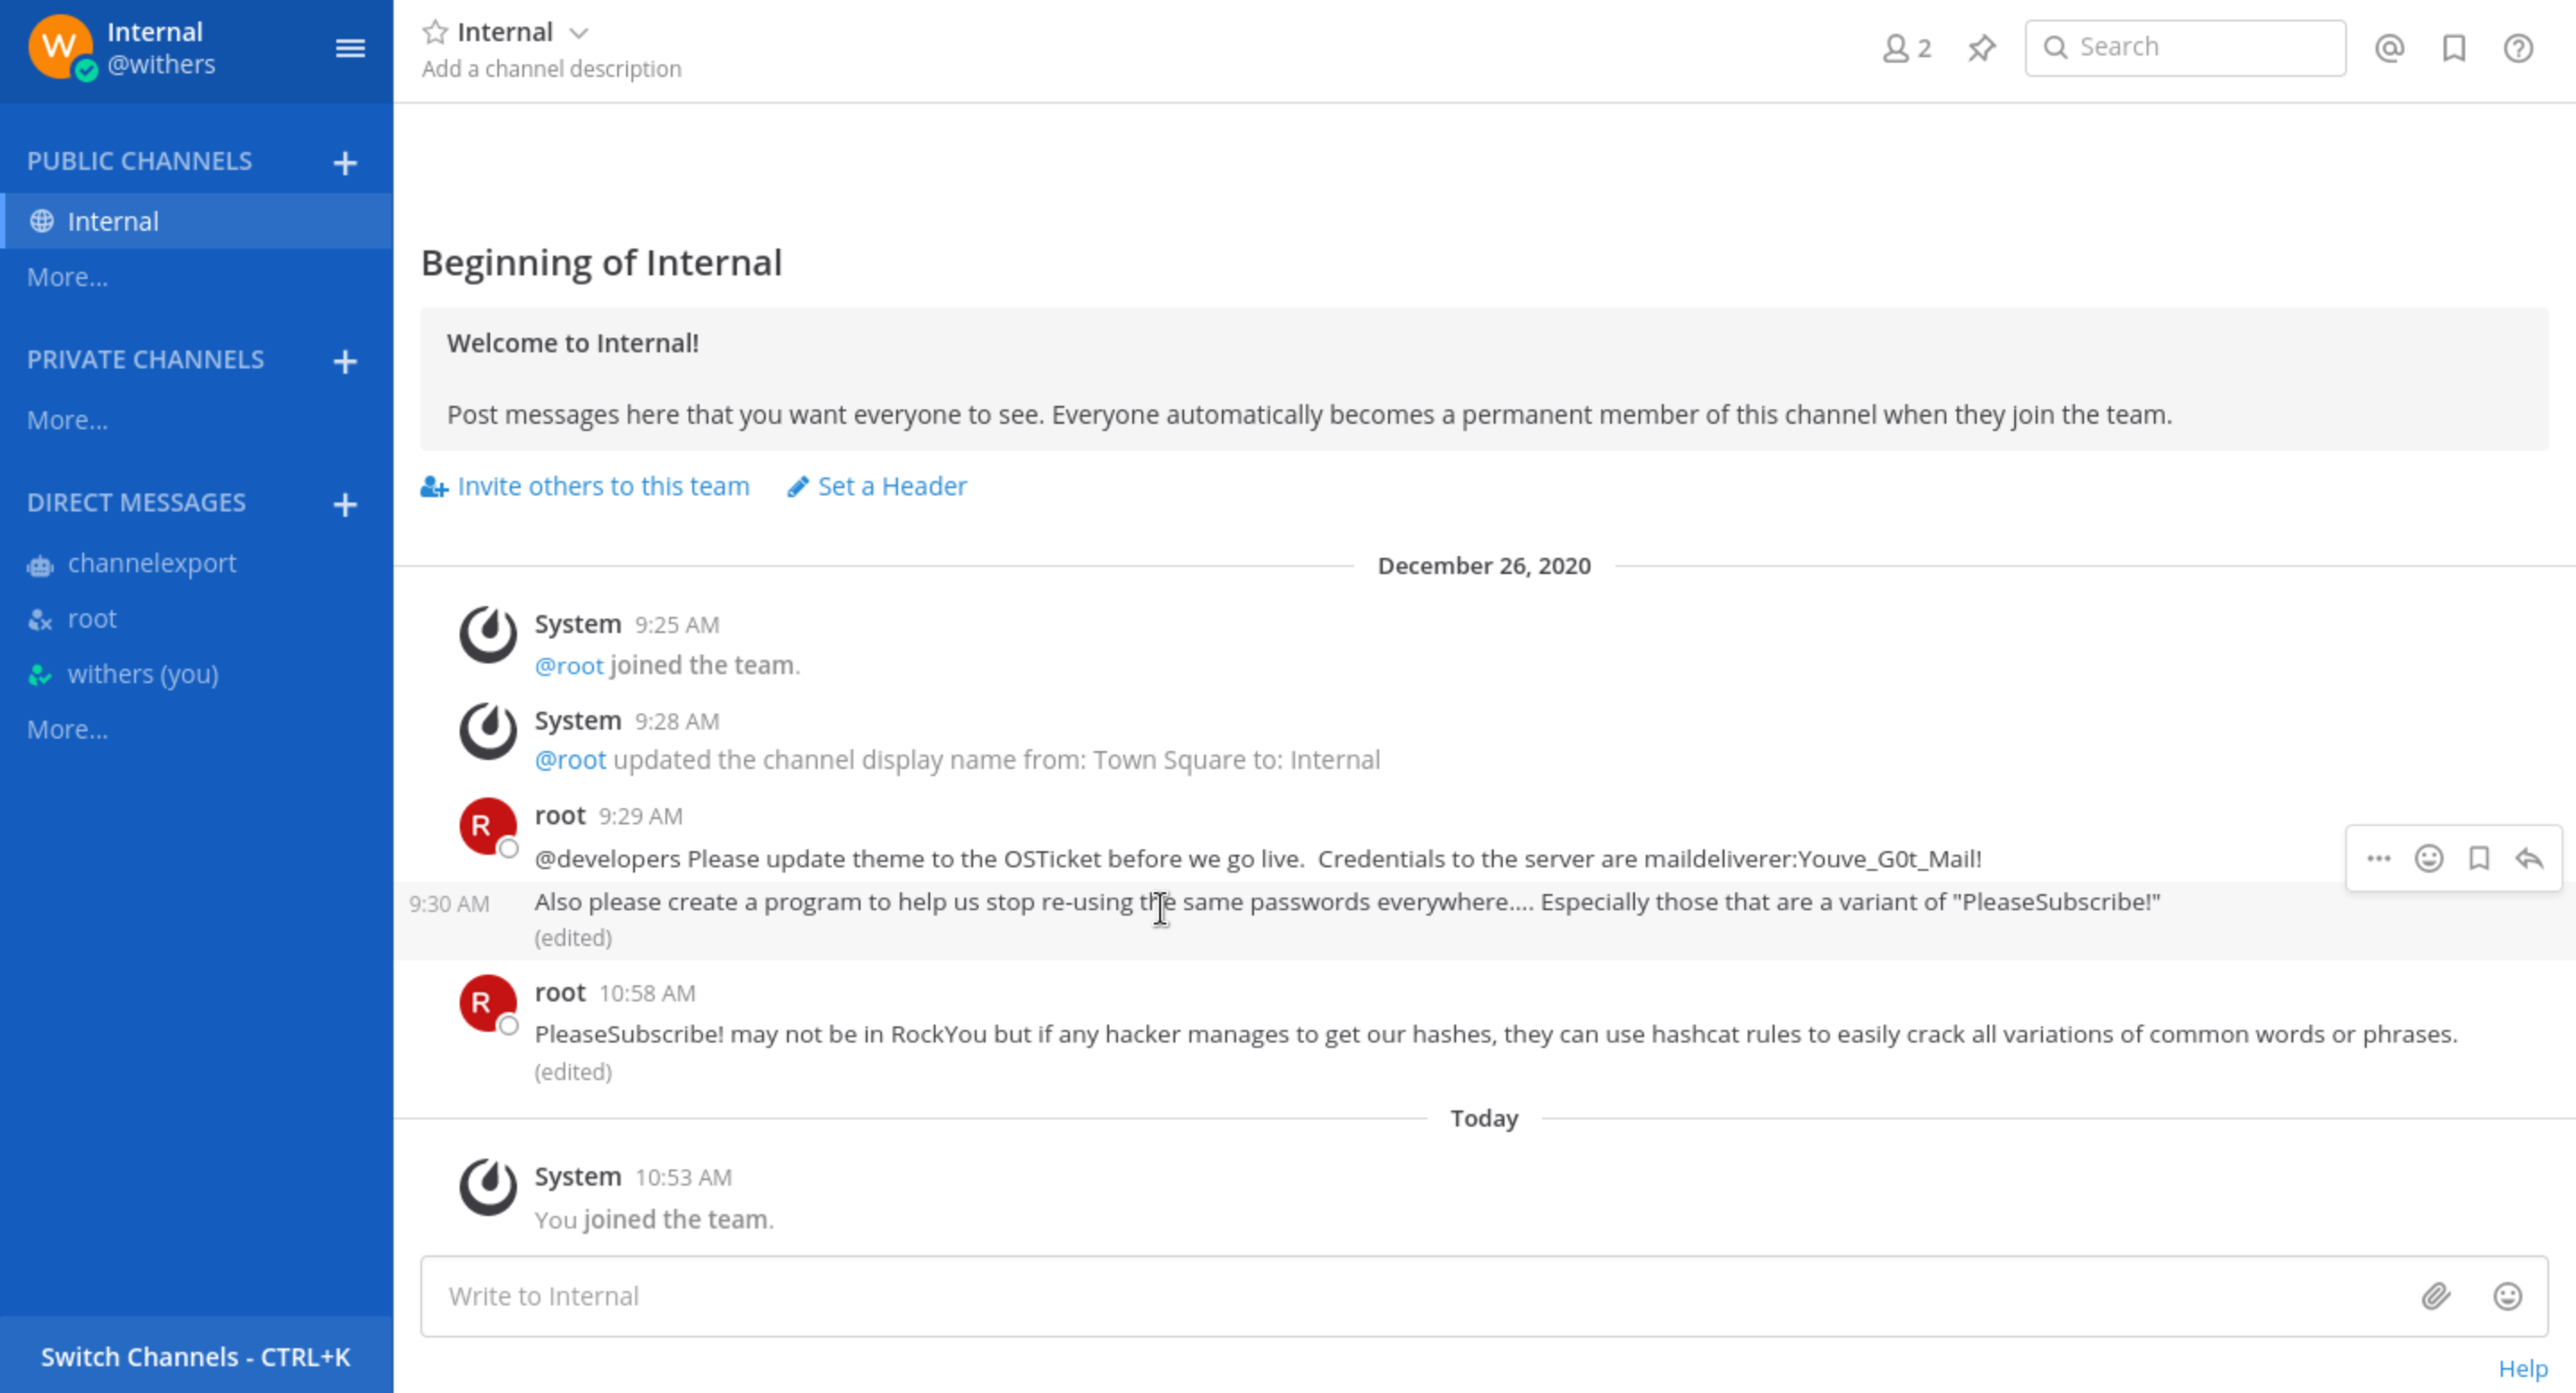The image size is (2576, 1393).
Task: Add reaction to hovered message
Action: pyautogui.click(x=2428, y=858)
